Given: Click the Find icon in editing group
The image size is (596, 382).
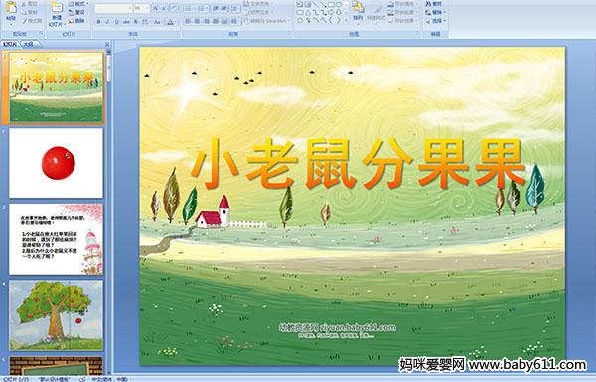Looking at the screenshot, I should [x=434, y=4].
